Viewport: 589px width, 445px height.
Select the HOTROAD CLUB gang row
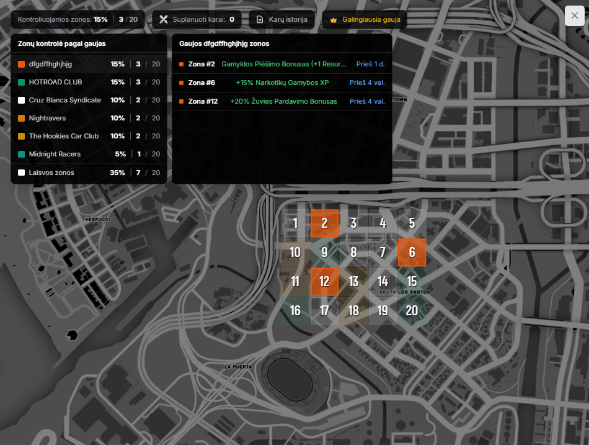point(89,82)
